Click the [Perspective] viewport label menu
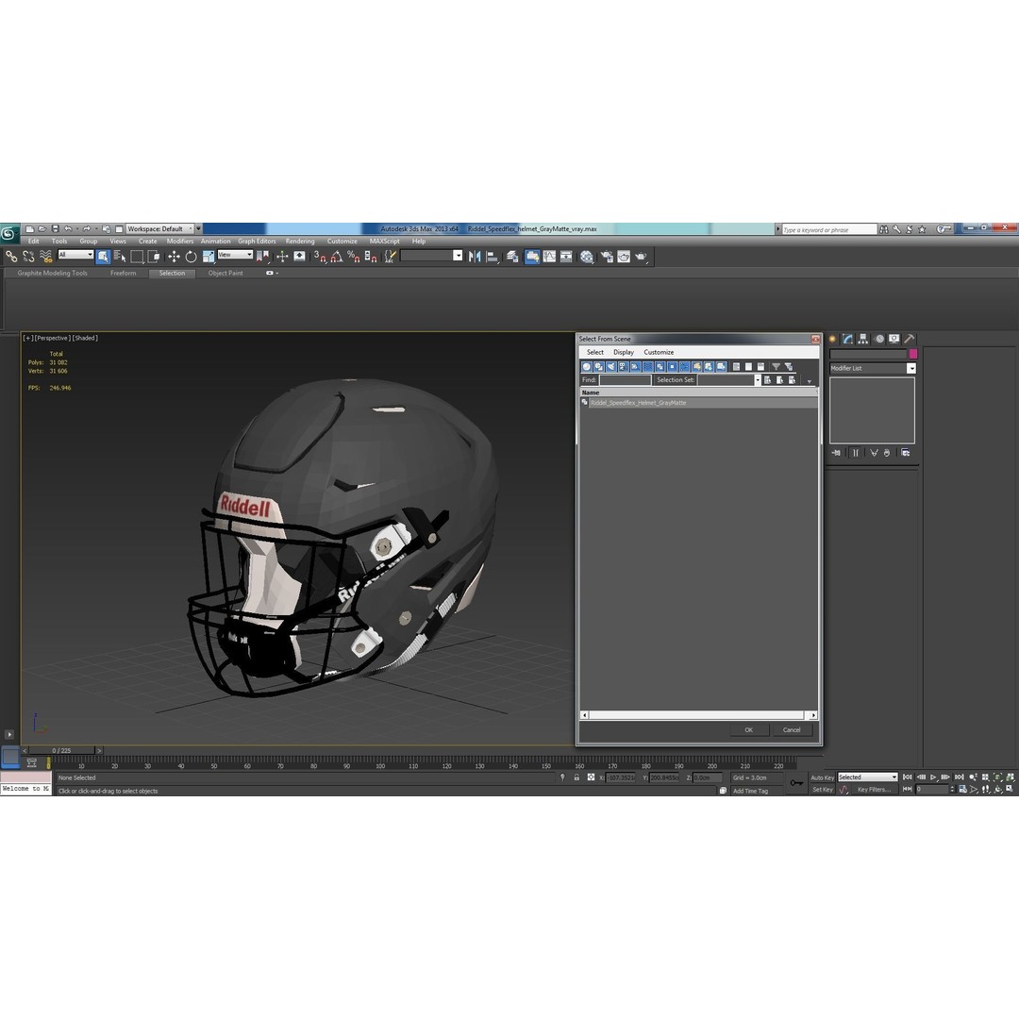 (52, 338)
